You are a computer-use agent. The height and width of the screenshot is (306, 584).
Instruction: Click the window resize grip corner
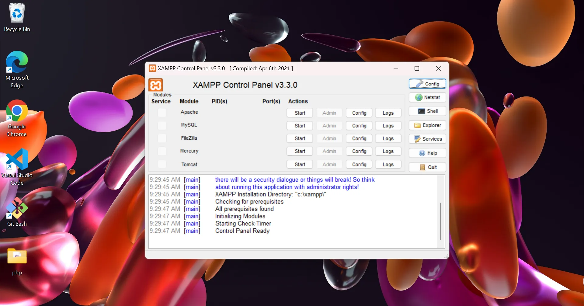(446, 256)
